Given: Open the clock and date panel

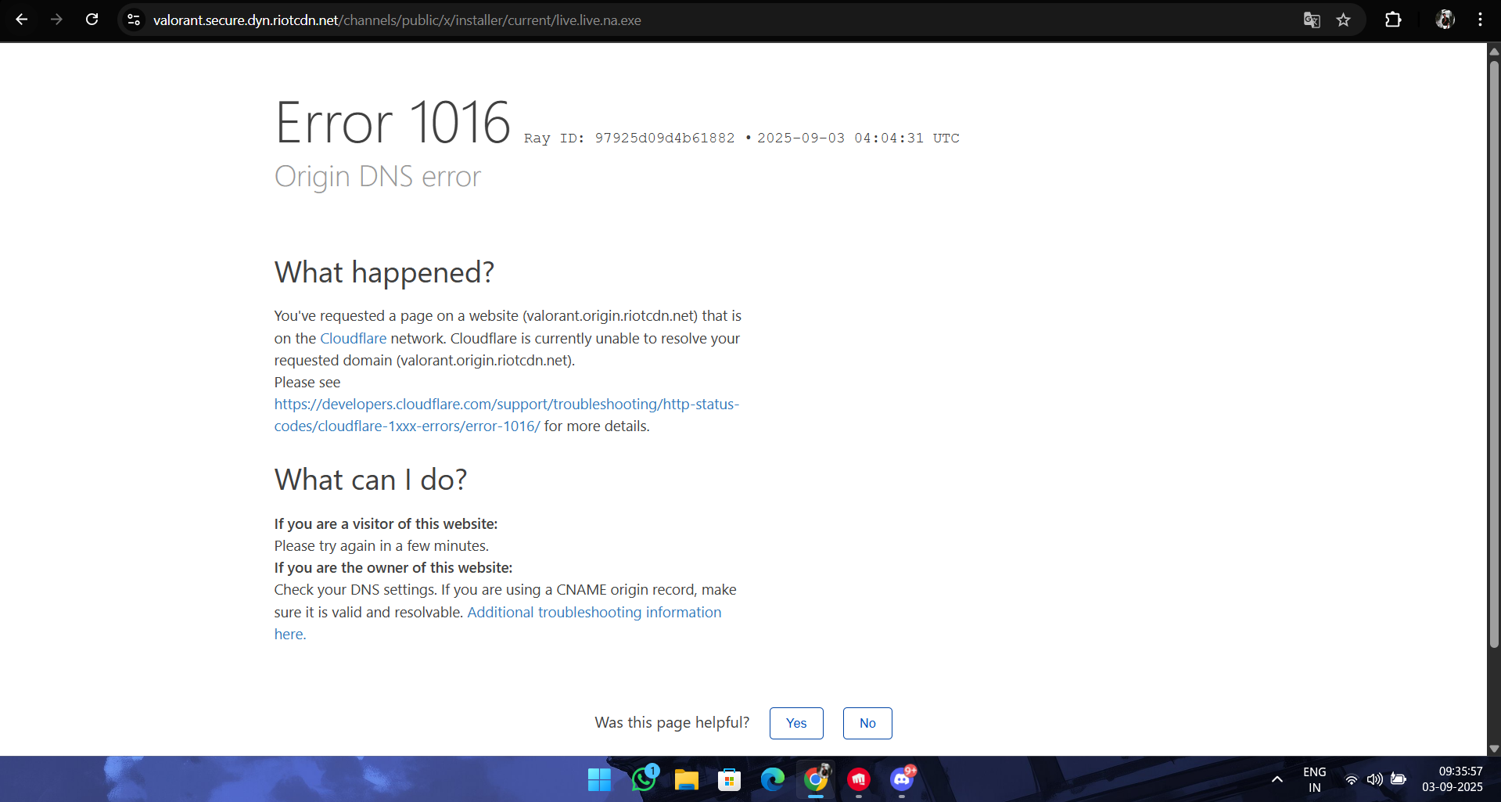Looking at the screenshot, I should [x=1453, y=779].
